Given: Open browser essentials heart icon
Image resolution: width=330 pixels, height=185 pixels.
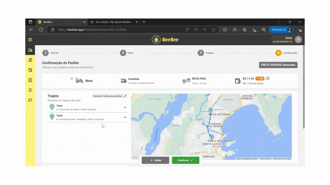Looking at the screenshot, I should click(x=264, y=30).
